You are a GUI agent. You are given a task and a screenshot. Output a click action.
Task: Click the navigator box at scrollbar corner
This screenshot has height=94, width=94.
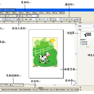(76, 85)
